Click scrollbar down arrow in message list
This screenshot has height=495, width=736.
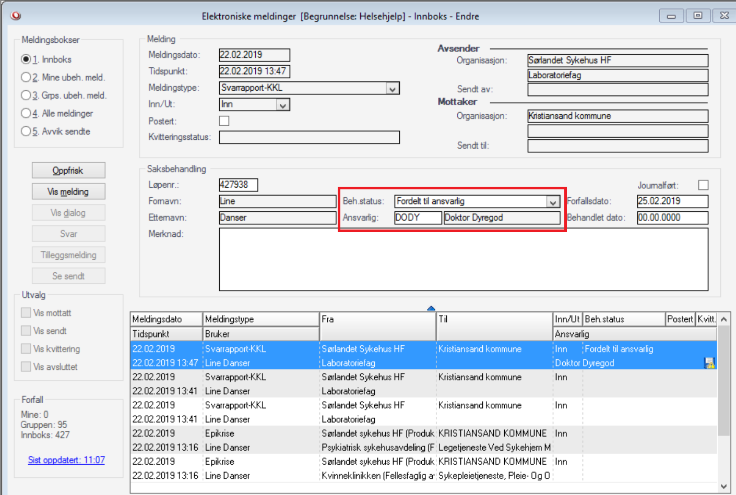pyautogui.click(x=723, y=487)
